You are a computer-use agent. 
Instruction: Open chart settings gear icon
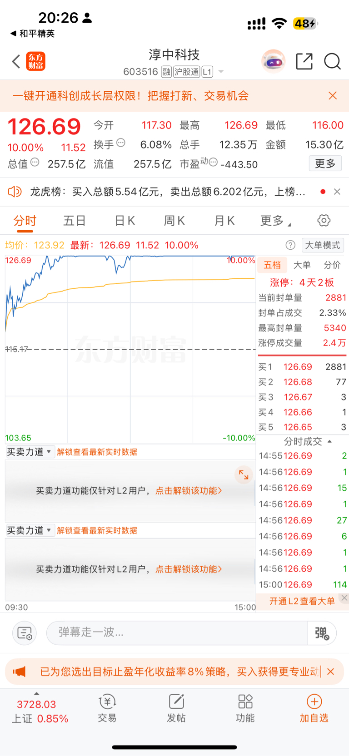[324, 221]
